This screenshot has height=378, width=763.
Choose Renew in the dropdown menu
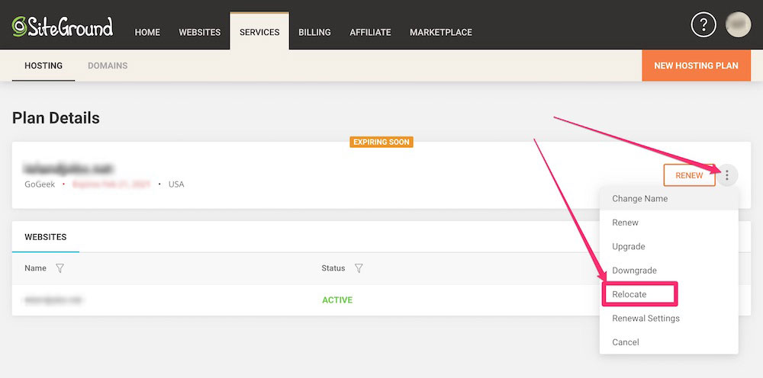tap(669, 223)
